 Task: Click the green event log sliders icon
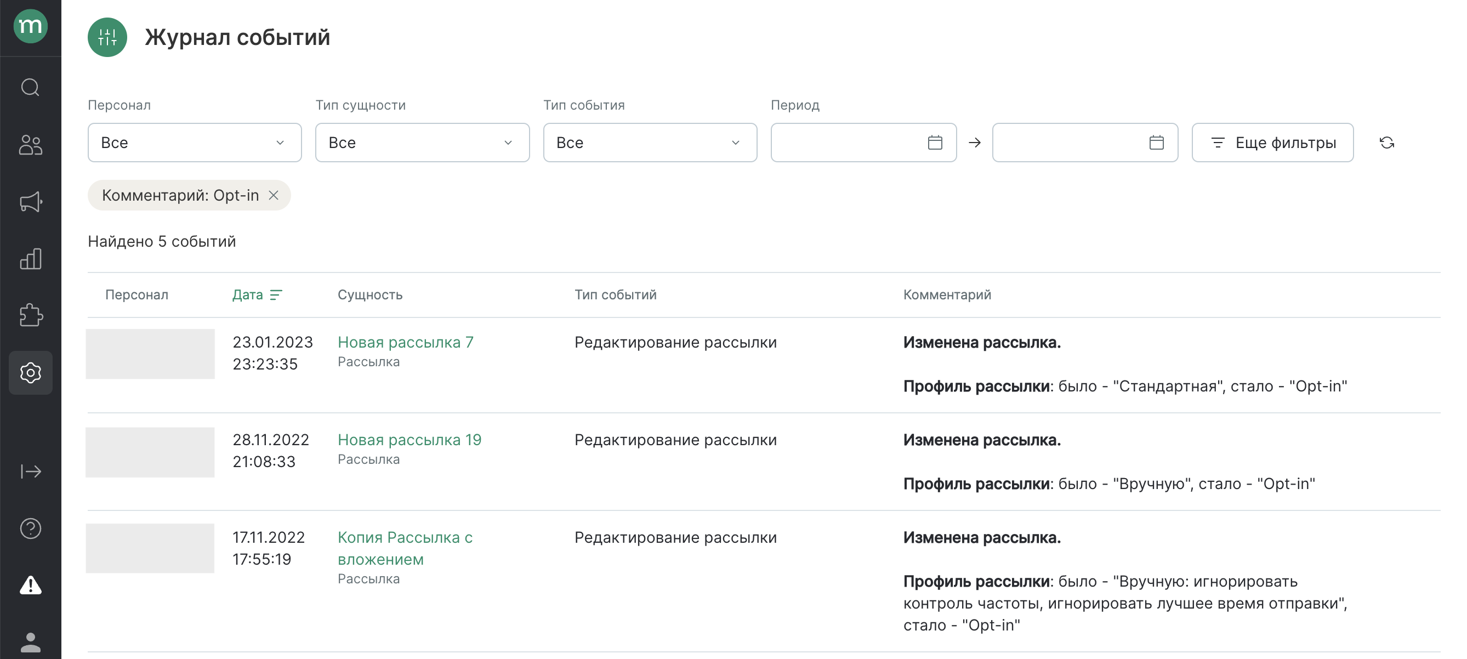[x=107, y=38]
